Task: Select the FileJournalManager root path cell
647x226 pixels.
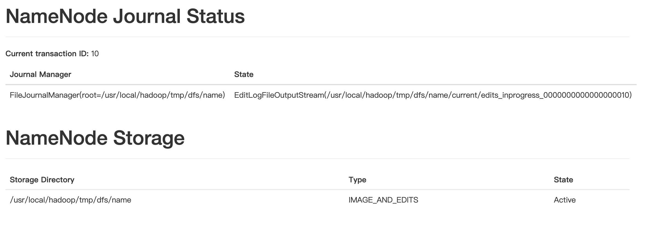Action: tap(117, 95)
